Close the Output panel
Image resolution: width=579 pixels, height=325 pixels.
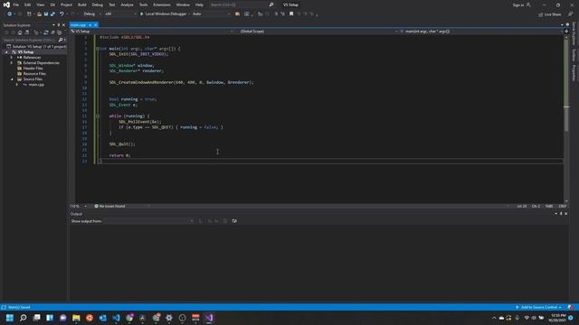(x=566, y=214)
